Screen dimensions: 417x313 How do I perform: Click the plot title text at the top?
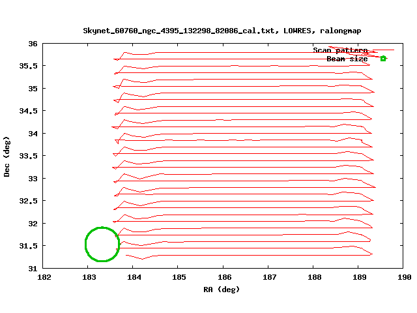click(222, 31)
